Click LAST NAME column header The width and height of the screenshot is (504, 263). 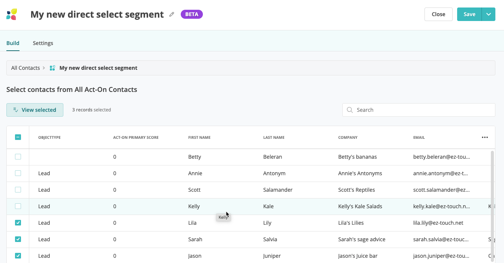(274, 138)
